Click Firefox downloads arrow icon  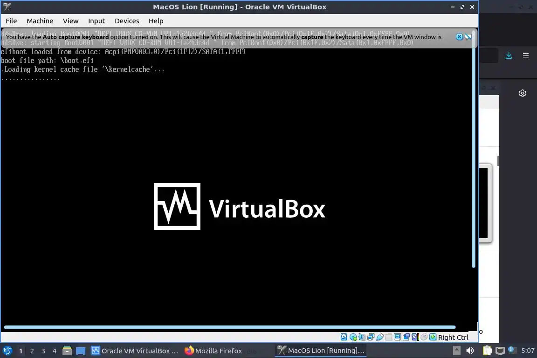pyautogui.click(x=509, y=55)
